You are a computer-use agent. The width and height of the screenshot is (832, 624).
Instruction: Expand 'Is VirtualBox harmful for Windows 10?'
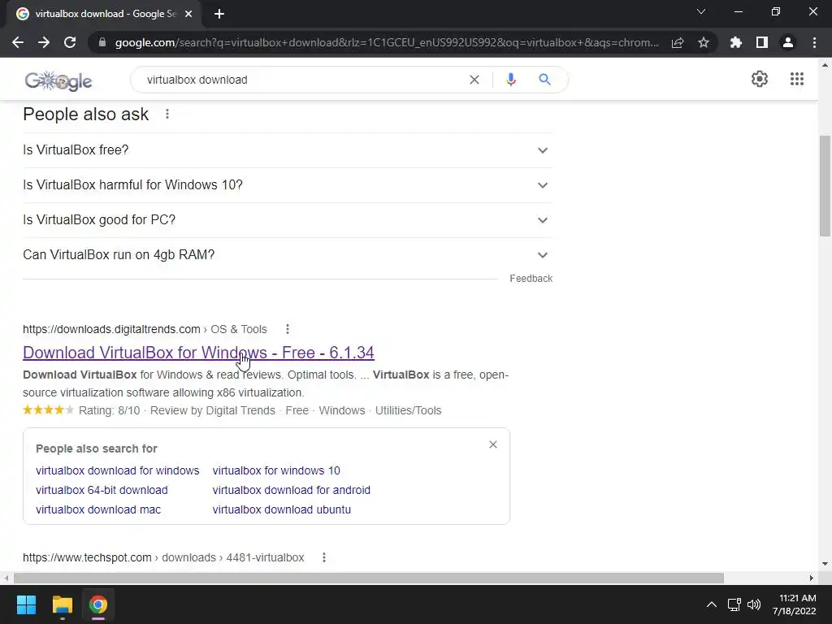pyautogui.click(x=288, y=185)
